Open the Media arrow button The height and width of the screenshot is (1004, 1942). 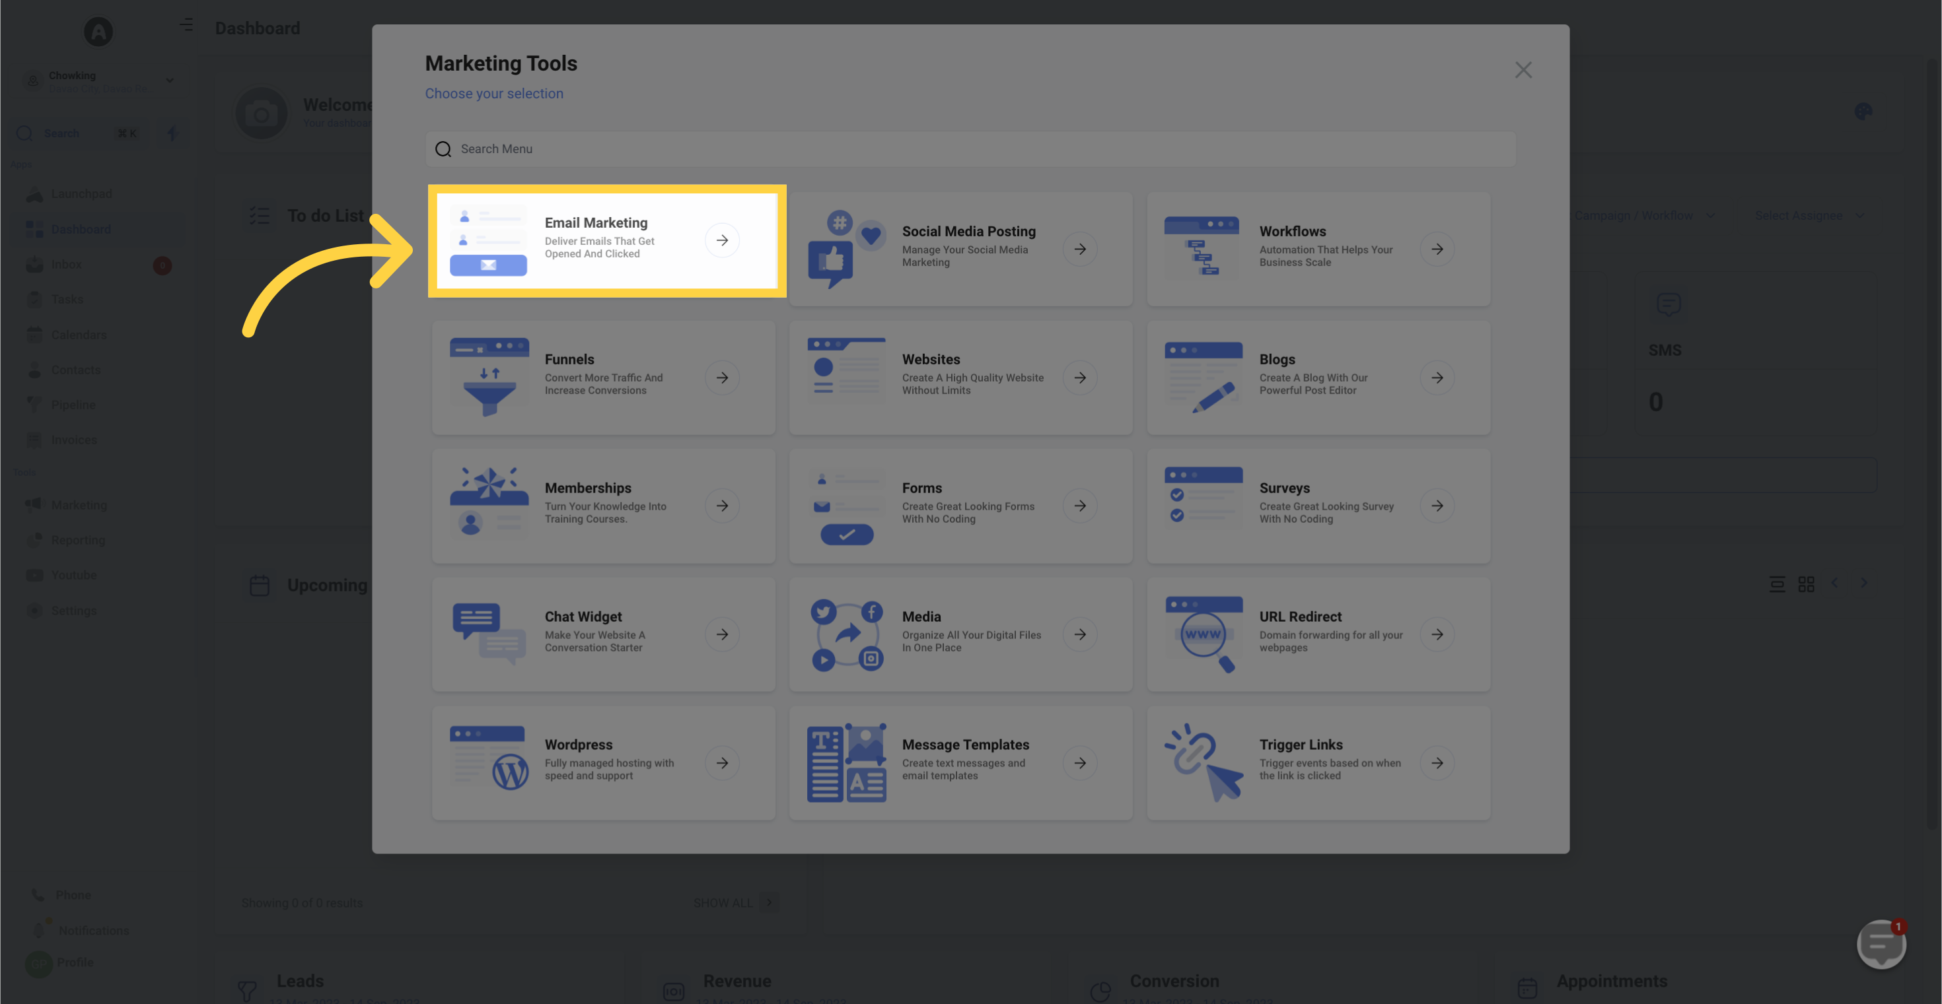(1079, 634)
